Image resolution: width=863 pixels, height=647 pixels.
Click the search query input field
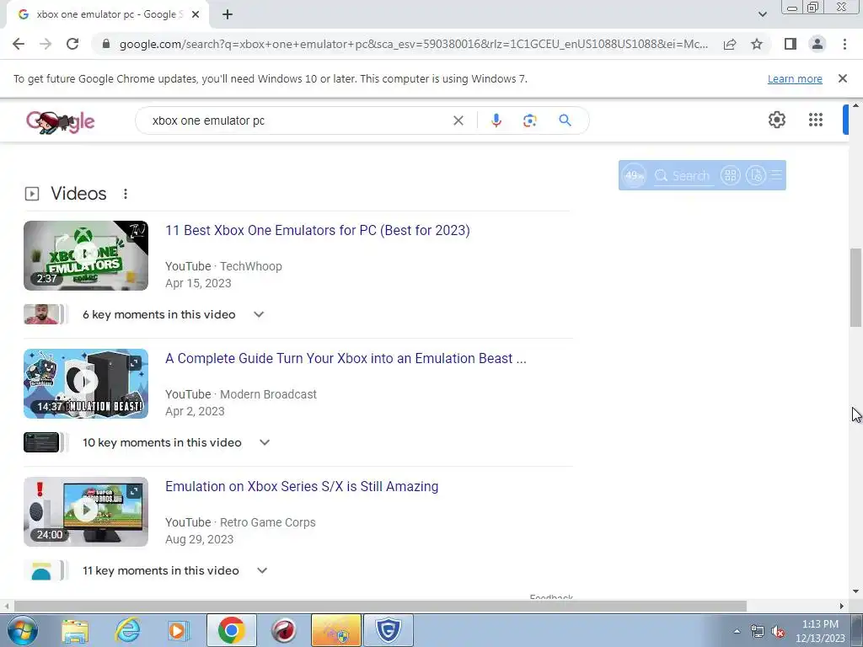pos(297,120)
